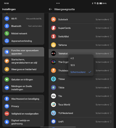116x128 pixels.
Task: Tap the battery indicator in status bar
Action: [x=103, y=3]
